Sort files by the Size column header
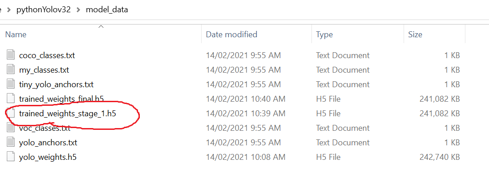This screenshot has width=489, height=183. tap(435, 35)
